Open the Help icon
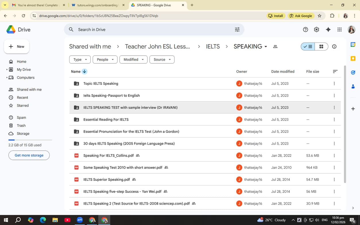Screen dimensions: 360x225 pyautogui.click(x=305, y=29)
